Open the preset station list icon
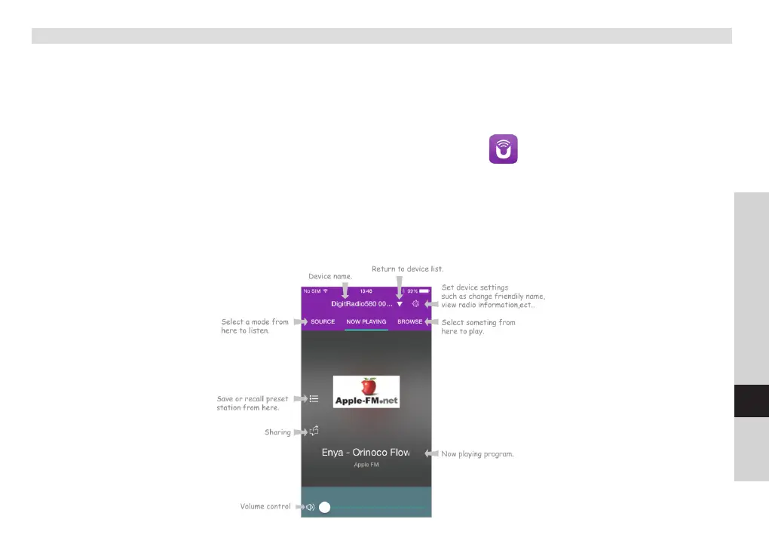769x556 pixels. (x=314, y=398)
